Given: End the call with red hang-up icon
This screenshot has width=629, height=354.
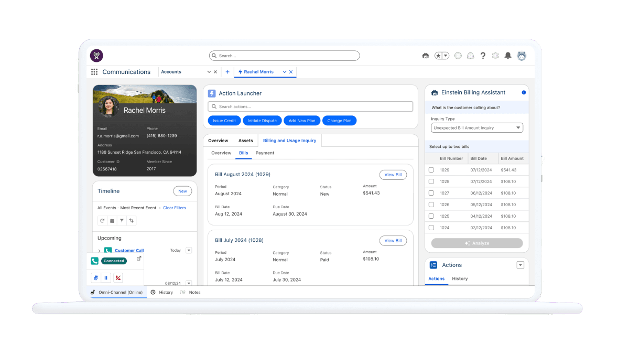Looking at the screenshot, I should (x=119, y=278).
